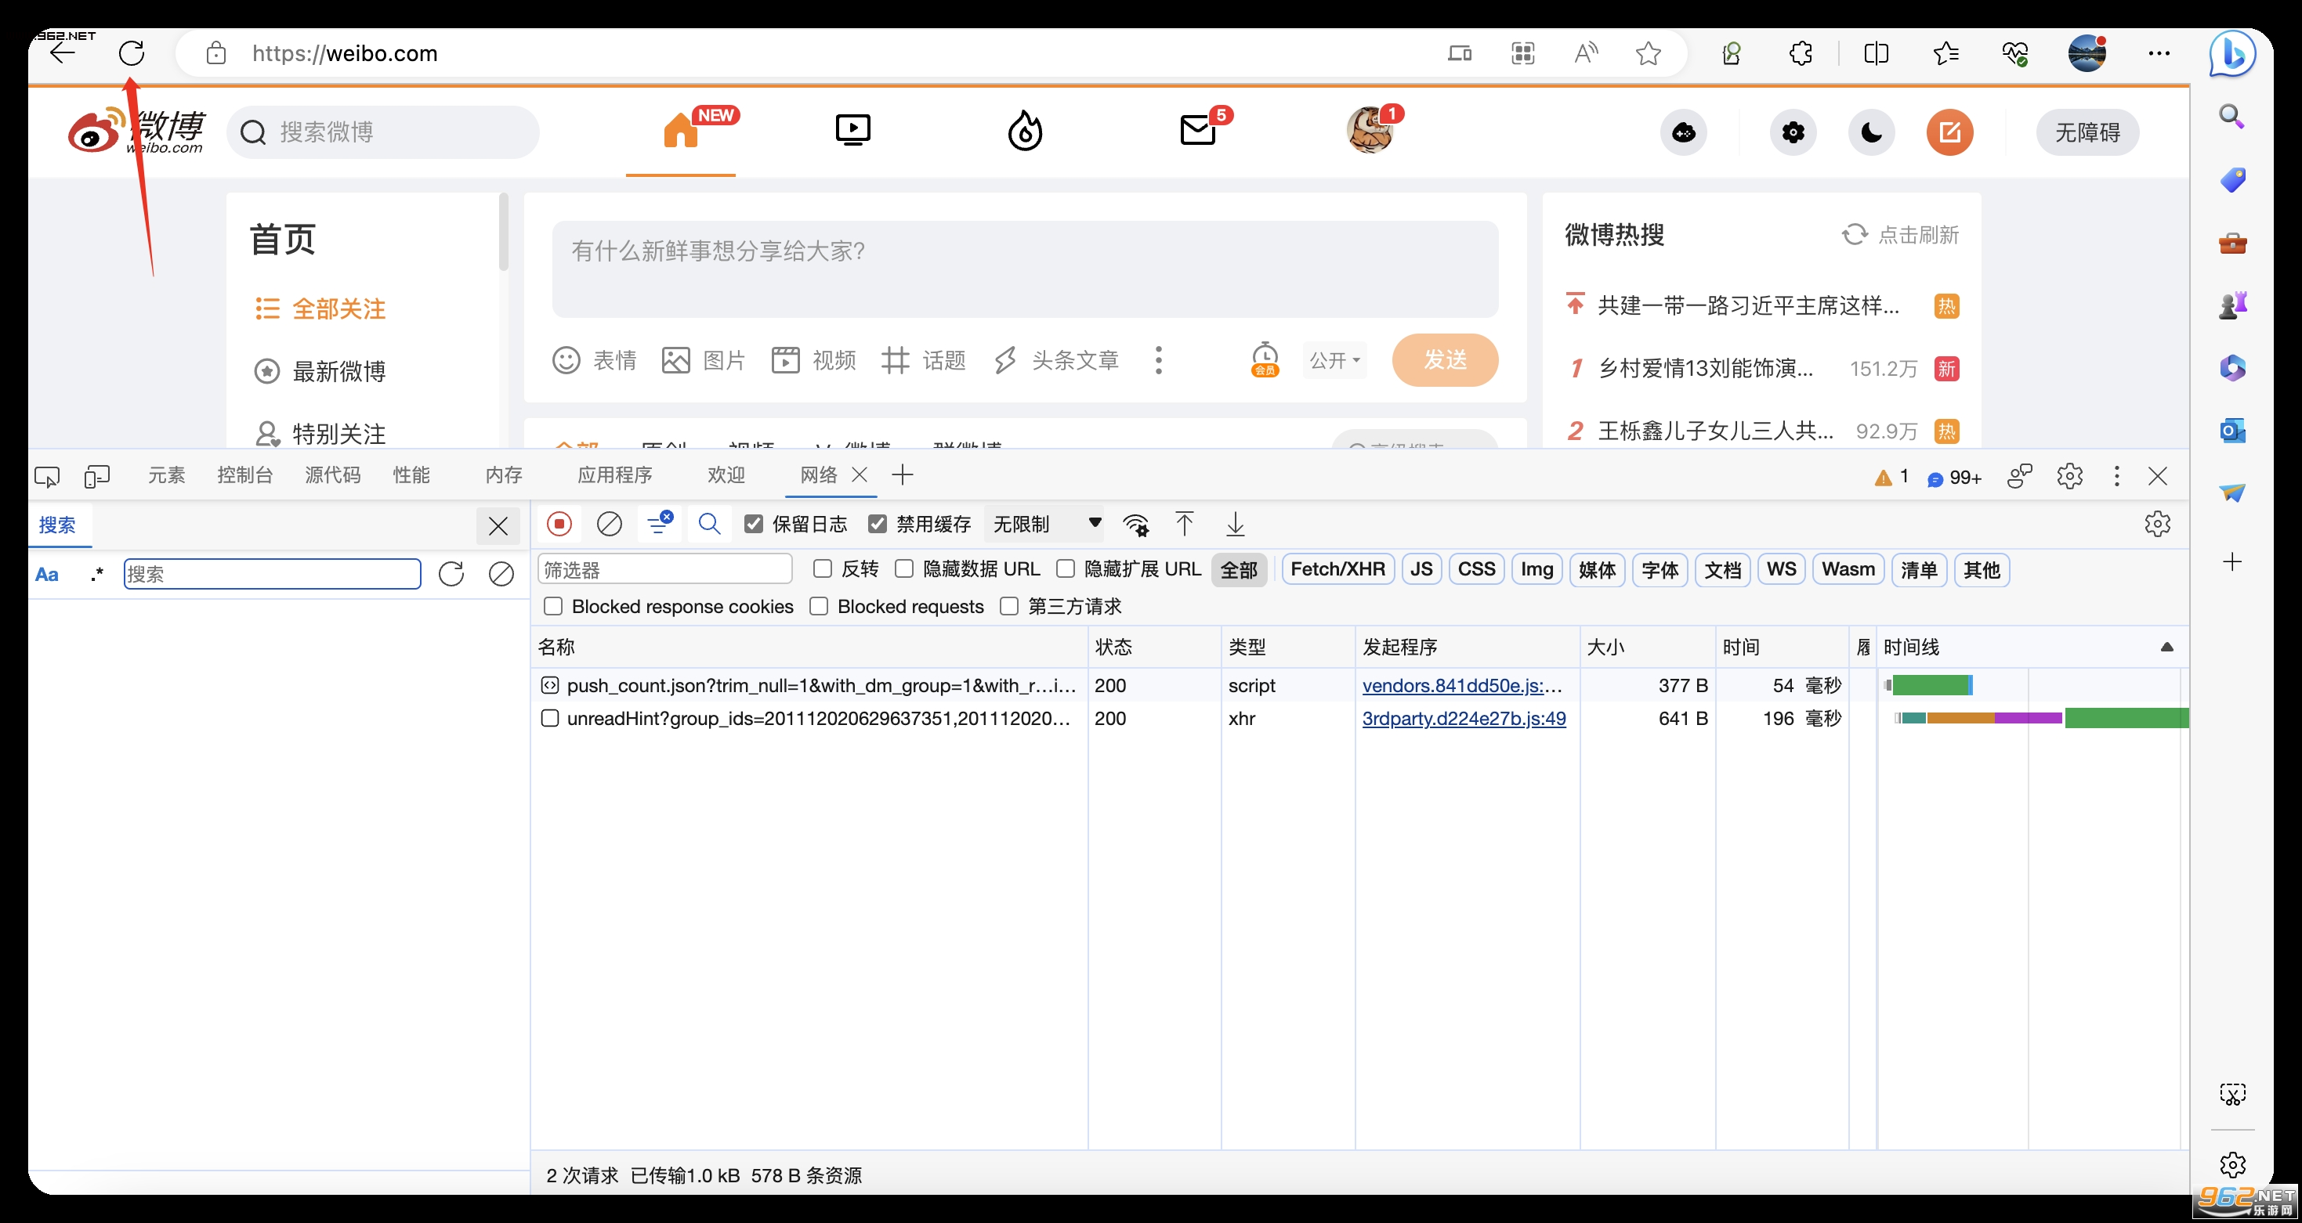The image size is (2302, 1223).
Task: Switch to 内存 DevTools tab
Action: (504, 475)
